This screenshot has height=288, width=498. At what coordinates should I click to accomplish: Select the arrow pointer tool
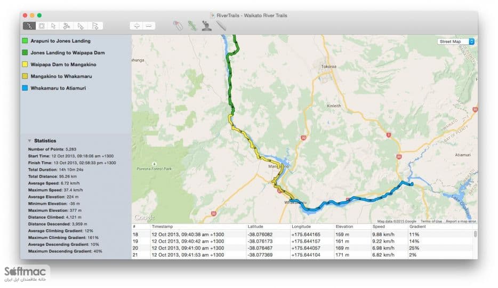point(54,26)
